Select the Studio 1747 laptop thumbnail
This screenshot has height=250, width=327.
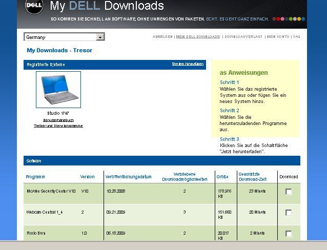(58, 90)
